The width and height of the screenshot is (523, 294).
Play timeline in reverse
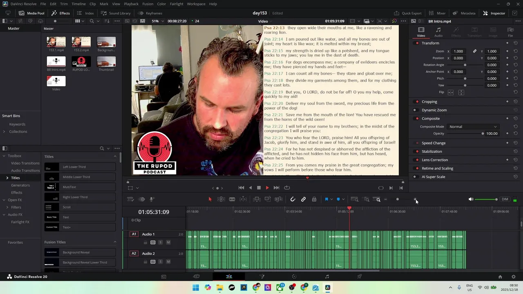tap(250, 188)
